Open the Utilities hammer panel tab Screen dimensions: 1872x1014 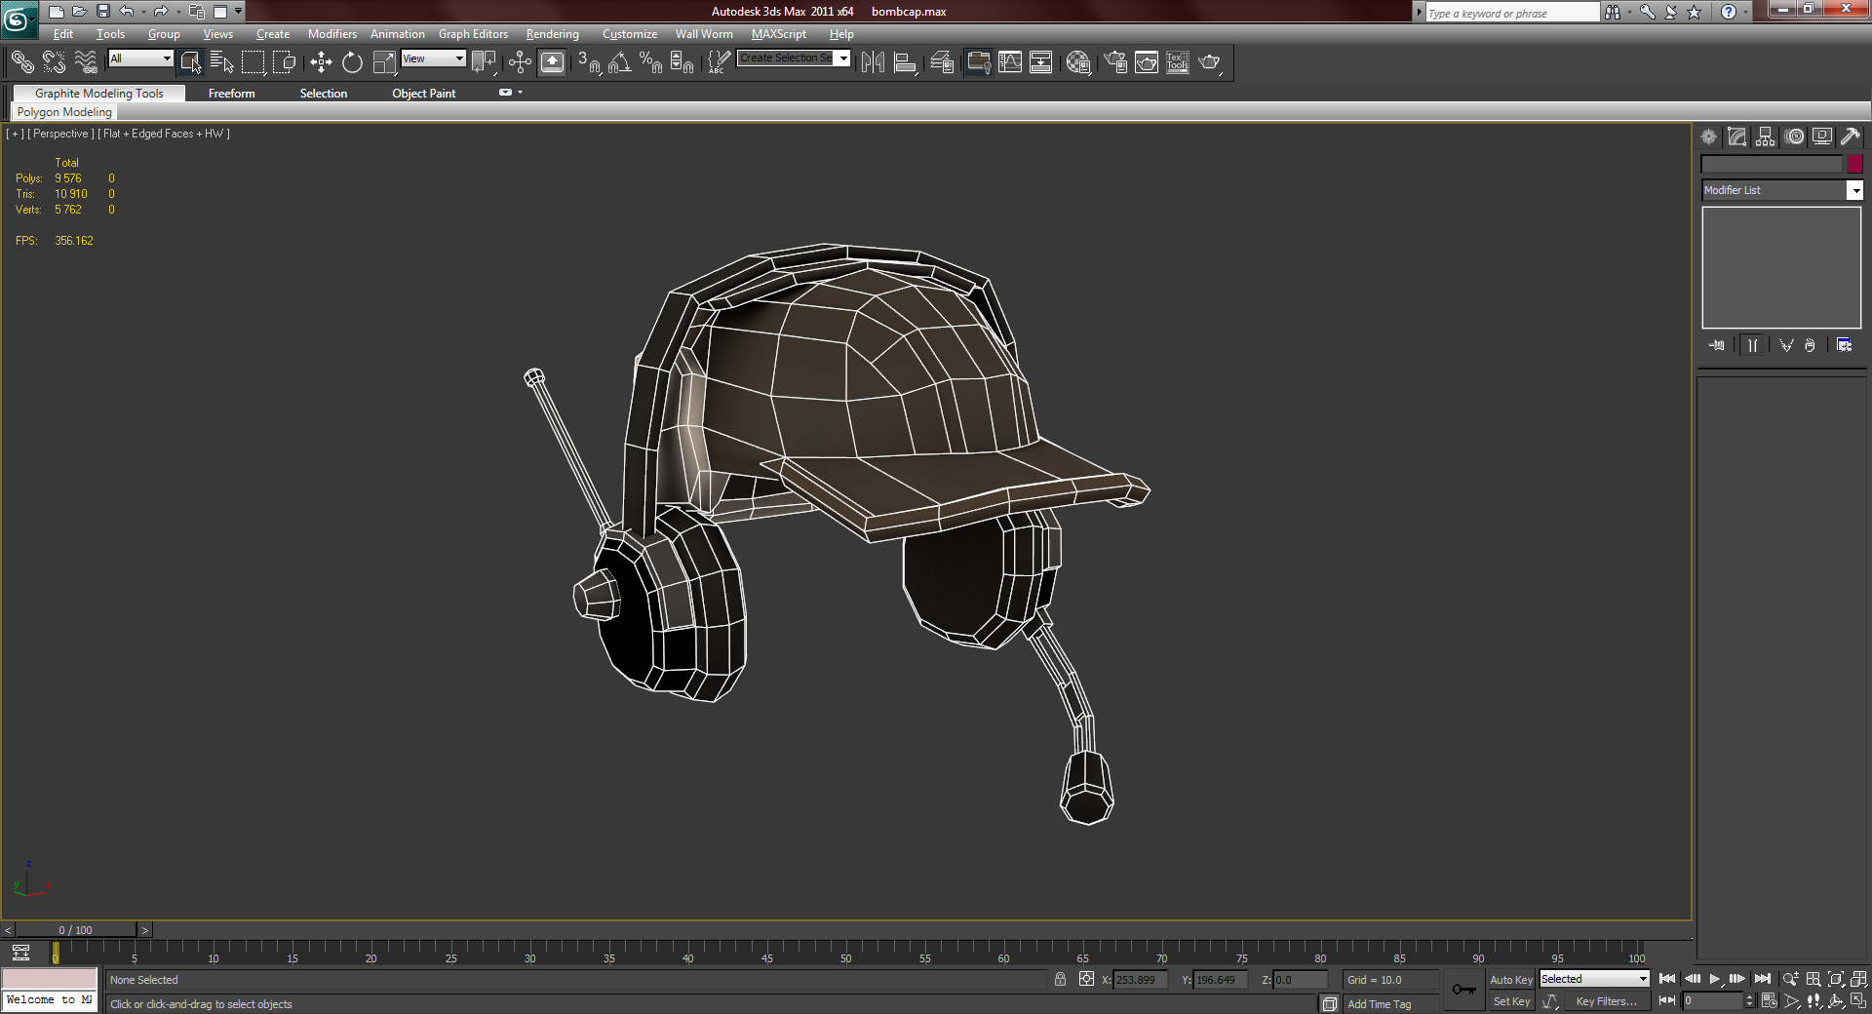tap(1850, 137)
